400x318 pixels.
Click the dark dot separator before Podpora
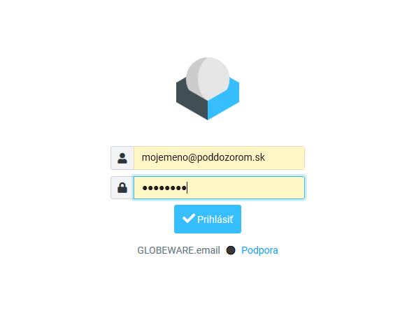[x=231, y=250]
